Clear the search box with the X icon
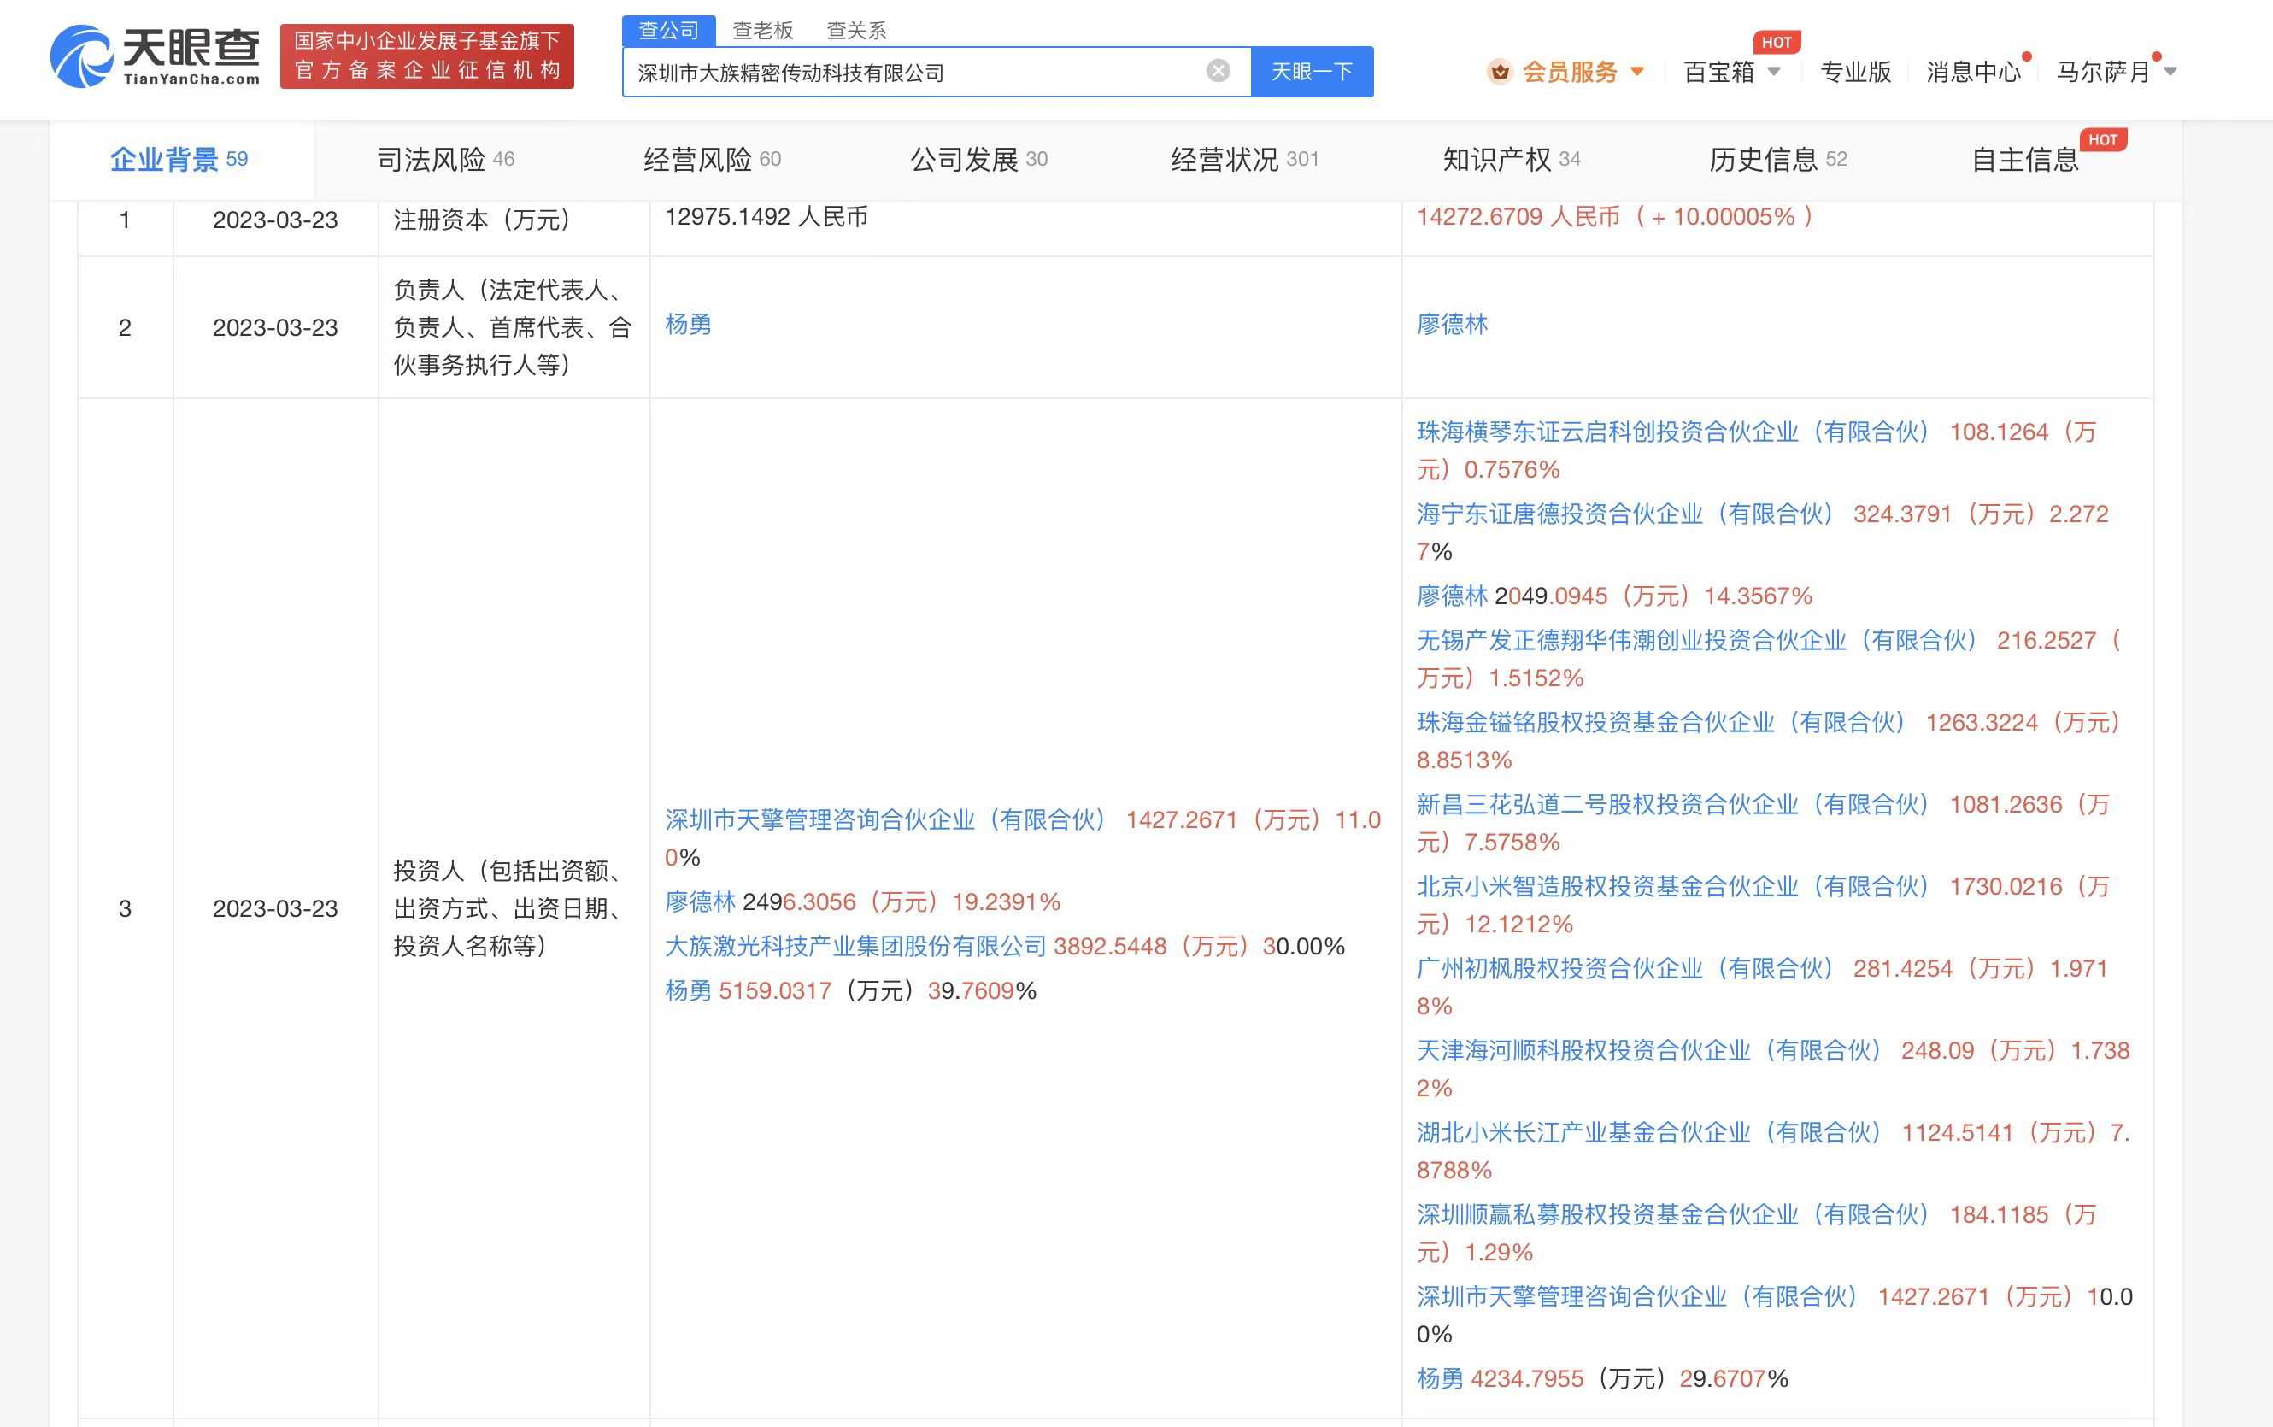Screen dimensions: 2273x1427 pos(1219,71)
